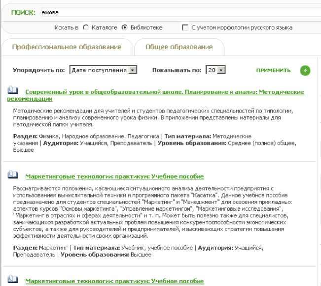Click Среднее (полное) общее education level text

click(x=262, y=143)
